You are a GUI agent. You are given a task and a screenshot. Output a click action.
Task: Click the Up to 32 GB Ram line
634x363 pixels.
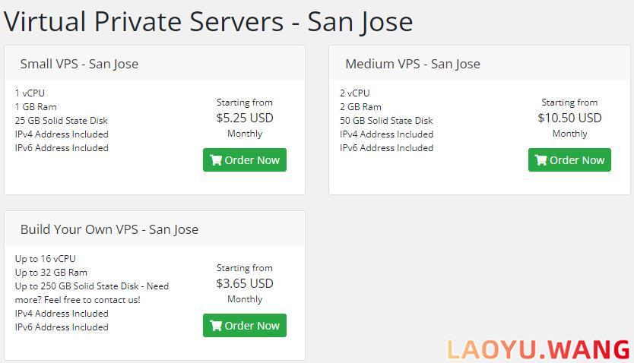(51, 272)
